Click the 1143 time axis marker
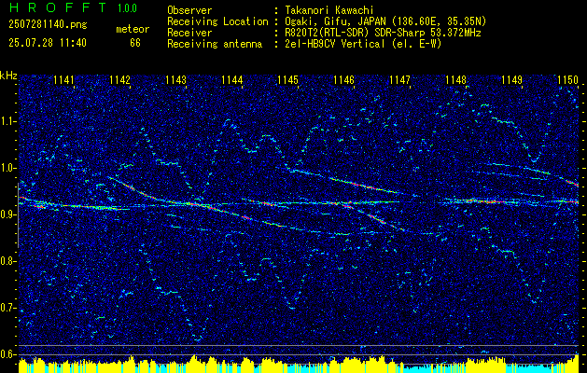This screenshot has width=587, height=373. [x=176, y=80]
